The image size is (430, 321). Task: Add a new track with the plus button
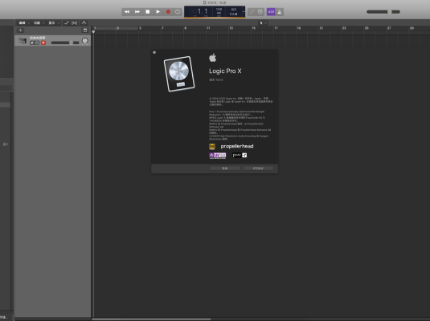pos(20,30)
